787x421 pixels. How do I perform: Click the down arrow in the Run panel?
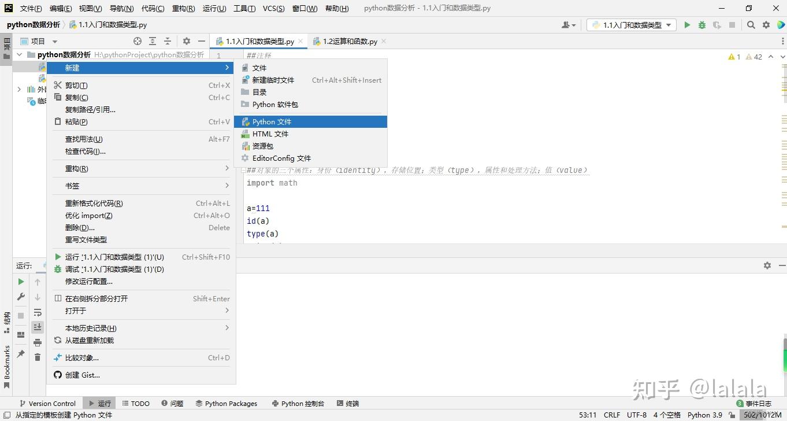[x=38, y=297]
